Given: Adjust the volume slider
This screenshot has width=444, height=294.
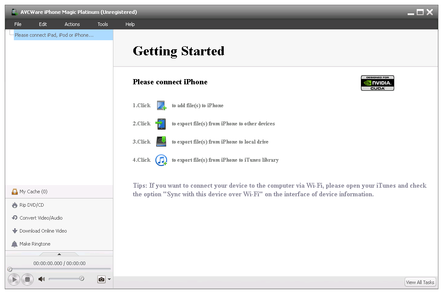Looking at the screenshot, I should (66, 279).
